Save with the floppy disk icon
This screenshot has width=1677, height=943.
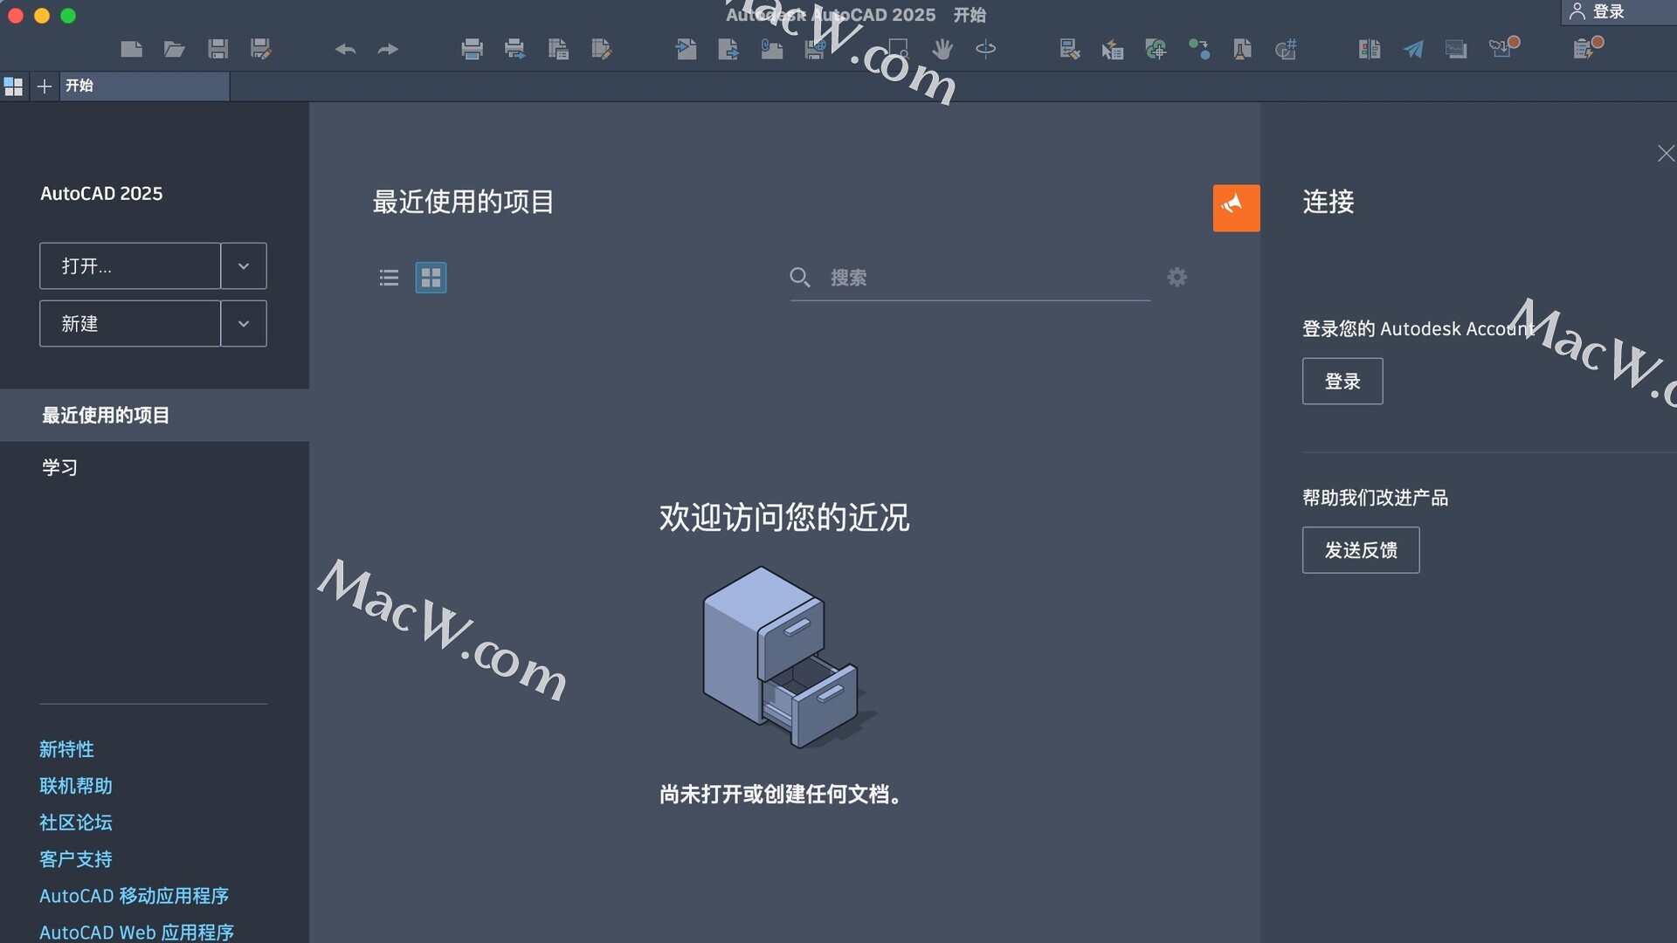point(217,49)
